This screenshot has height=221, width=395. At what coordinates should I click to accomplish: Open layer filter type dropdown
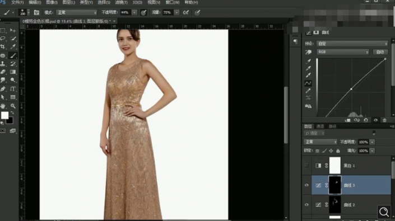[314, 133]
